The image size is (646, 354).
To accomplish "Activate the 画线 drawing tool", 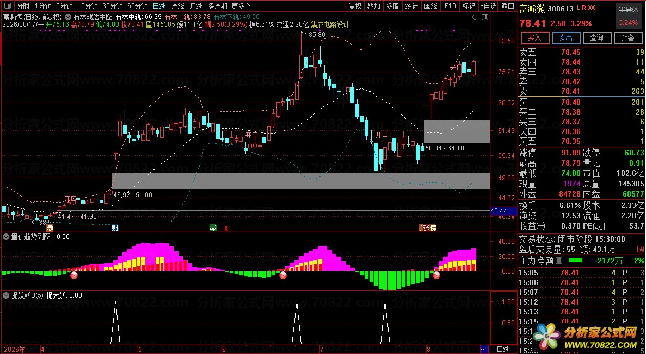I will [430, 6].
